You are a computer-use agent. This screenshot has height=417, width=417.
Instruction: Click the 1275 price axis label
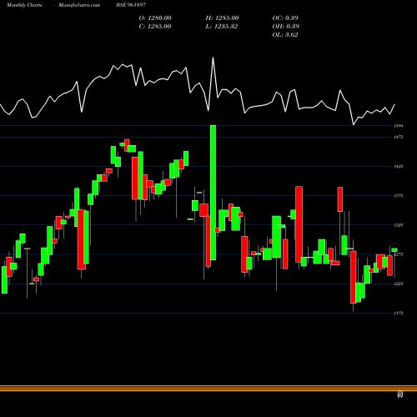pos(399,254)
